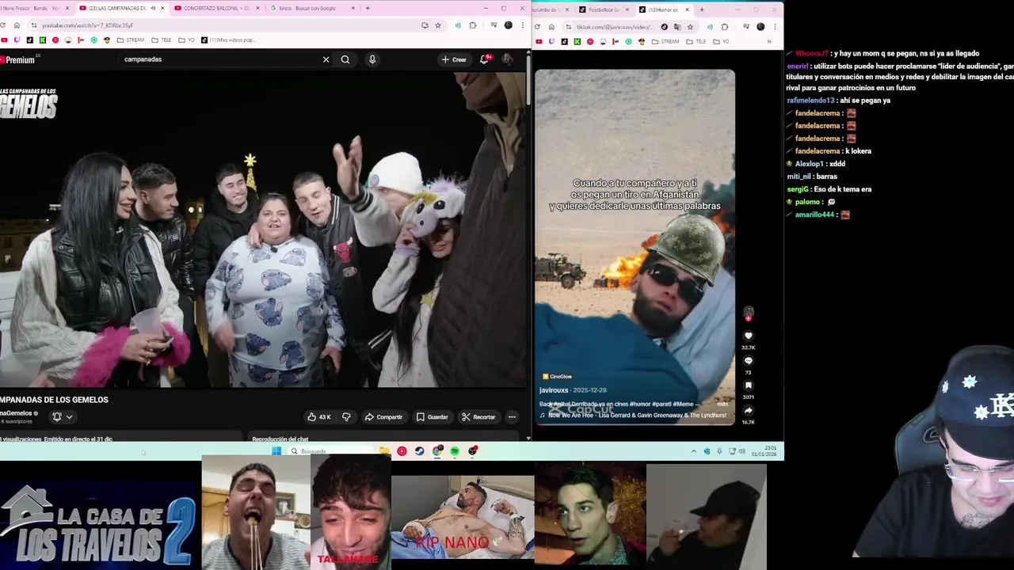This screenshot has width=1014, height=570.
Task: Bookmark the TikTok page with the star
Action: pyautogui.click(x=690, y=27)
